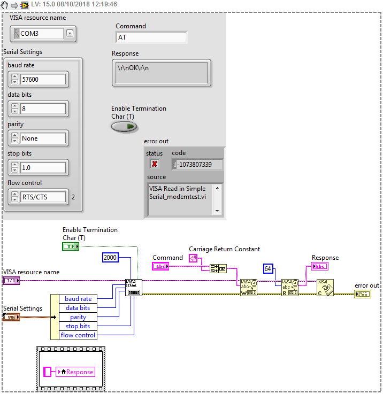The image size is (383, 394).
Task: Click the Response indicator text box
Action: tap(162, 73)
